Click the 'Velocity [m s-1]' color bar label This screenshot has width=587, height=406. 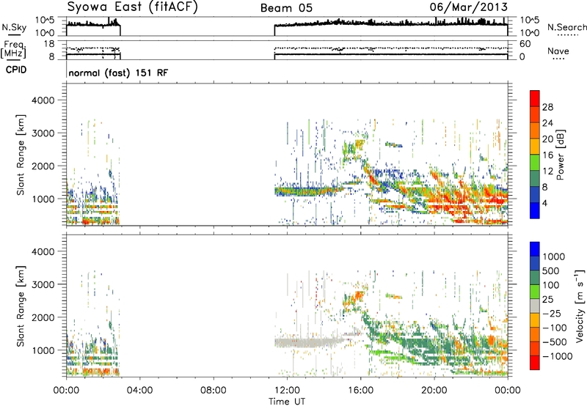(x=580, y=306)
